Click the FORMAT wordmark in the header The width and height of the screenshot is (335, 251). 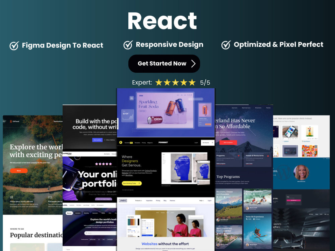click(163, 142)
